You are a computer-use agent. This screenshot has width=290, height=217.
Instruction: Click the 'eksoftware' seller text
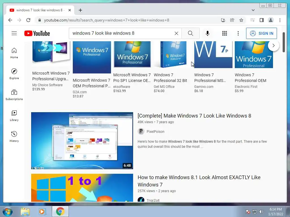click(121, 86)
